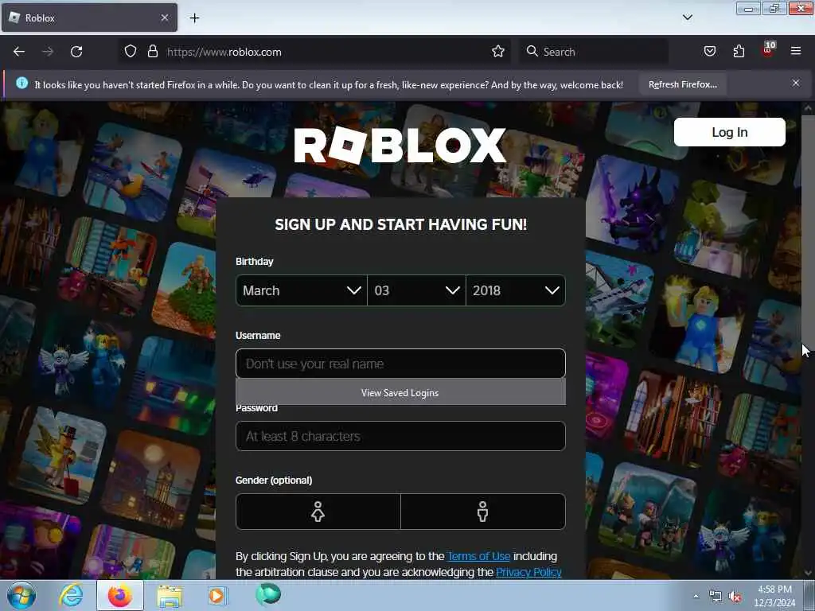Open the tracking protection shield icon

(x=131, y=52)
